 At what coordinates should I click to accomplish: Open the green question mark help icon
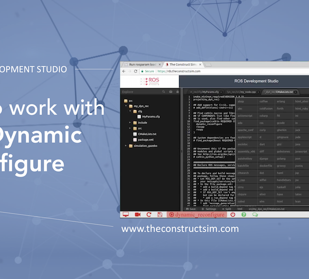(x=244, y=215)
